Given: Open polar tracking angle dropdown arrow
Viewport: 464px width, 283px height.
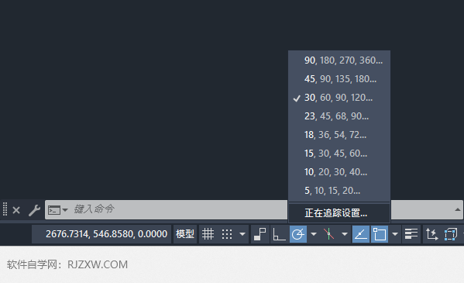Looking at the screenshot, I should coord(314,234).
